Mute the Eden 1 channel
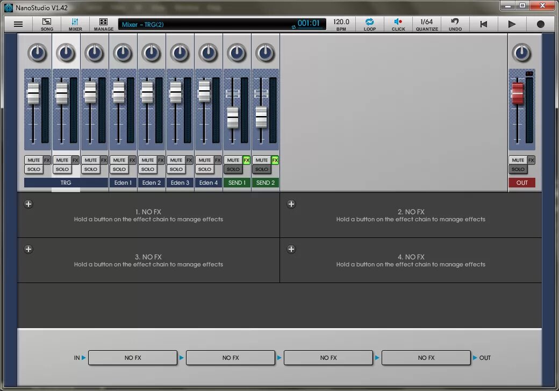This screenshot has height=391, width=559. (x=119, y=160)
